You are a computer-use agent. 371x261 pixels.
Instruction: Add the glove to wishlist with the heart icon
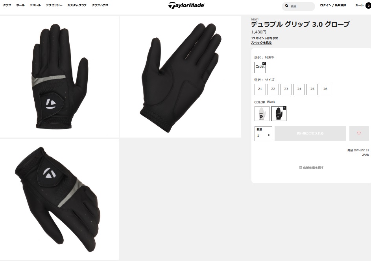pyautogui.click(x=359, y=133)
